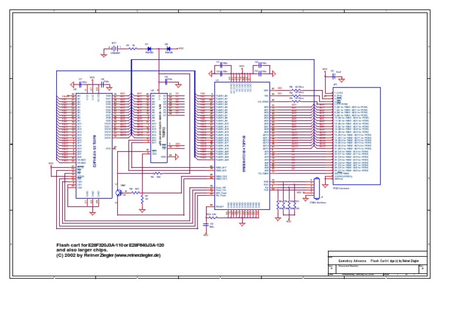Select the C1 capacitor above the CPLD
The width and height of the screenshot is (450, 319).
221,66
